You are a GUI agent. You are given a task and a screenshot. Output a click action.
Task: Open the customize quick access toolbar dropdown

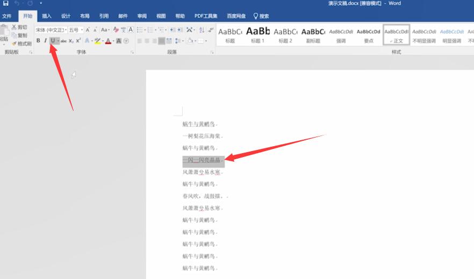point(41,3)
